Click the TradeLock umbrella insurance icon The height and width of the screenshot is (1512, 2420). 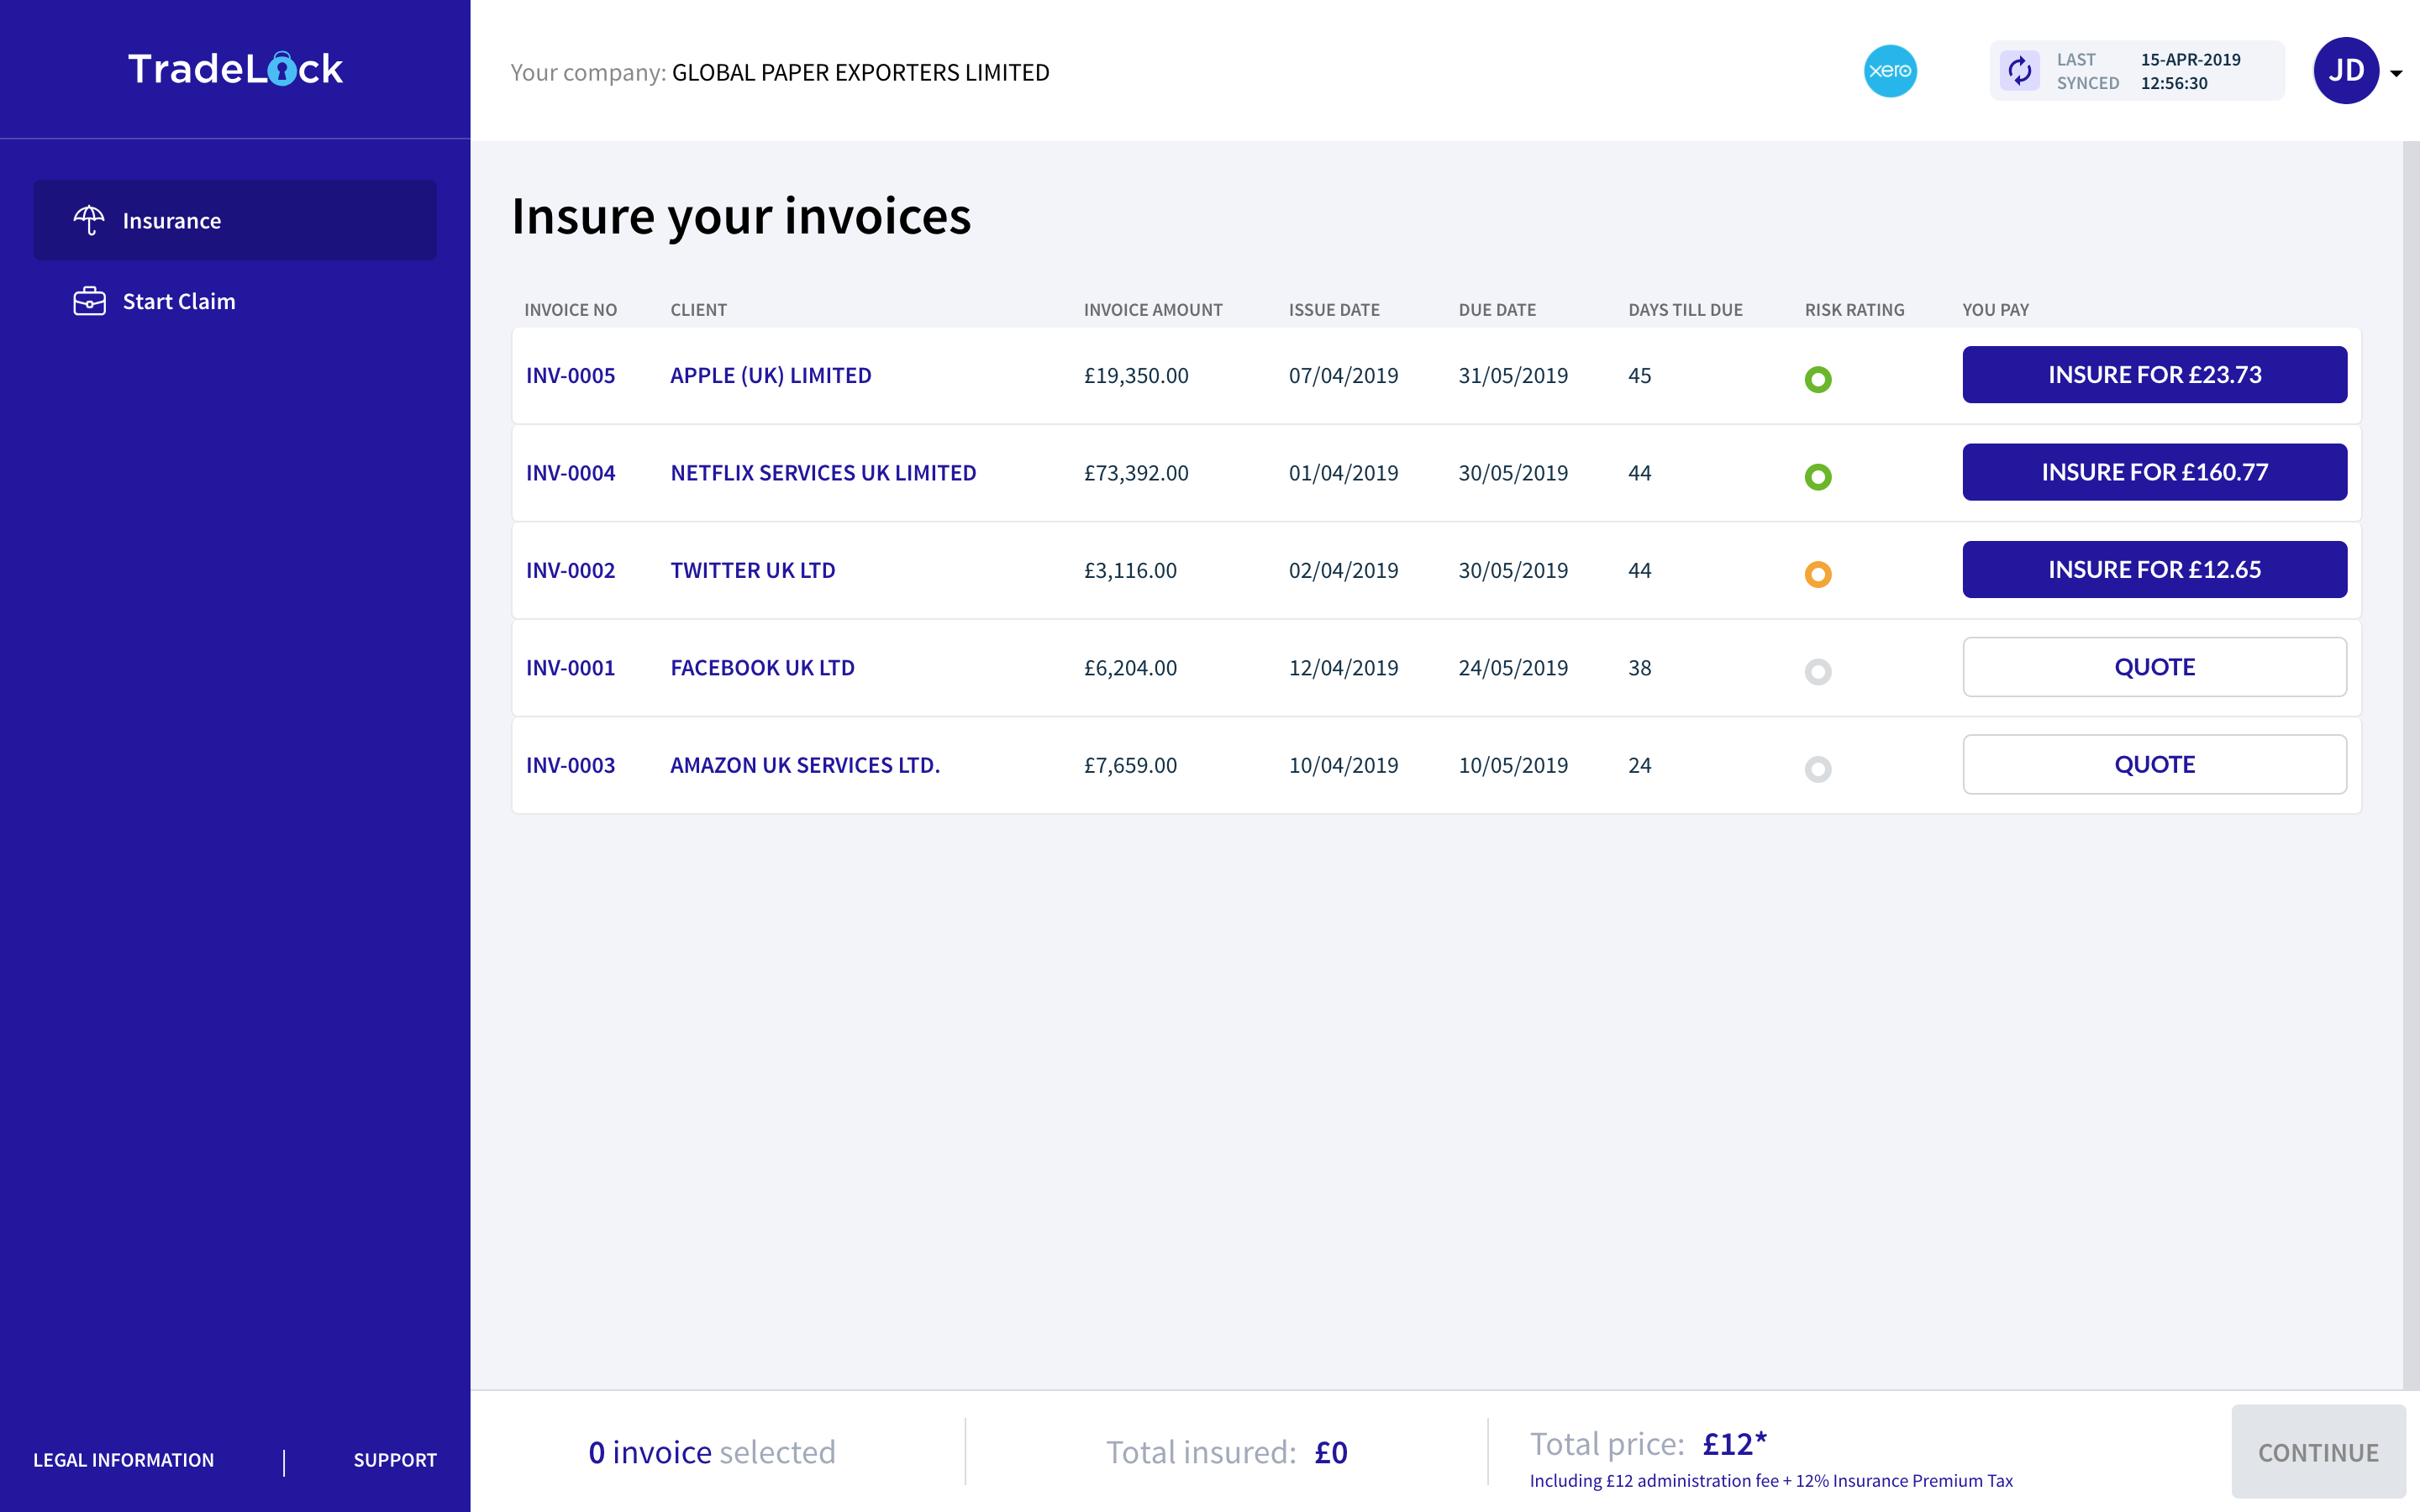coord(87,219)
